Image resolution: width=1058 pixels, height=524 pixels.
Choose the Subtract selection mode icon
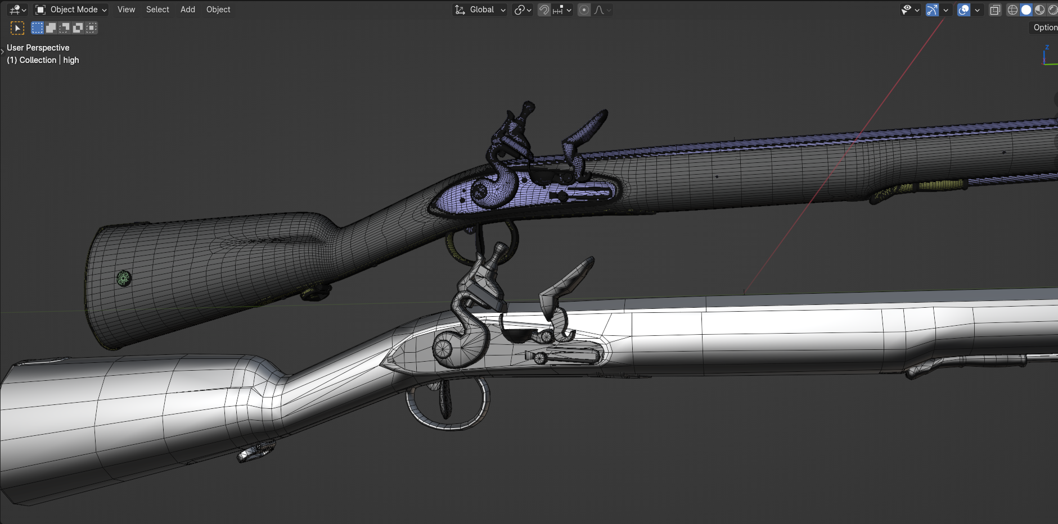tap(64, 28)
